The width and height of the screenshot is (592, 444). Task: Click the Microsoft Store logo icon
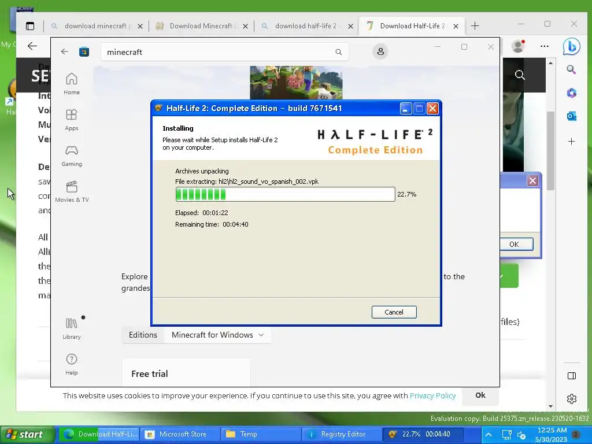84,51
